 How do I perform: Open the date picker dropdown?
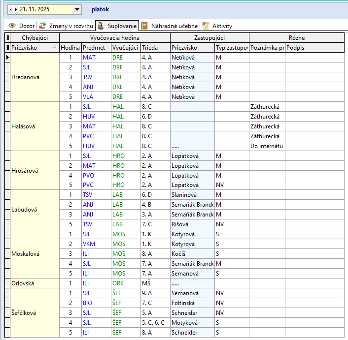point(77,9)
